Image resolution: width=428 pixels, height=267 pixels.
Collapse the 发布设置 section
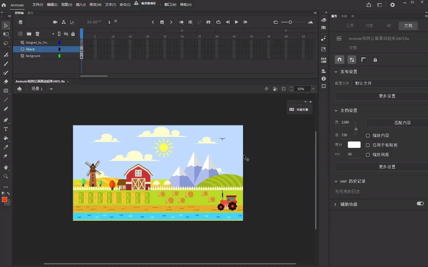coord(336,72)
